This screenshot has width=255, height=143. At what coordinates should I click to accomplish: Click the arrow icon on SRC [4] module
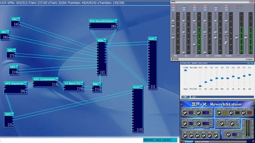click(19, 19)
